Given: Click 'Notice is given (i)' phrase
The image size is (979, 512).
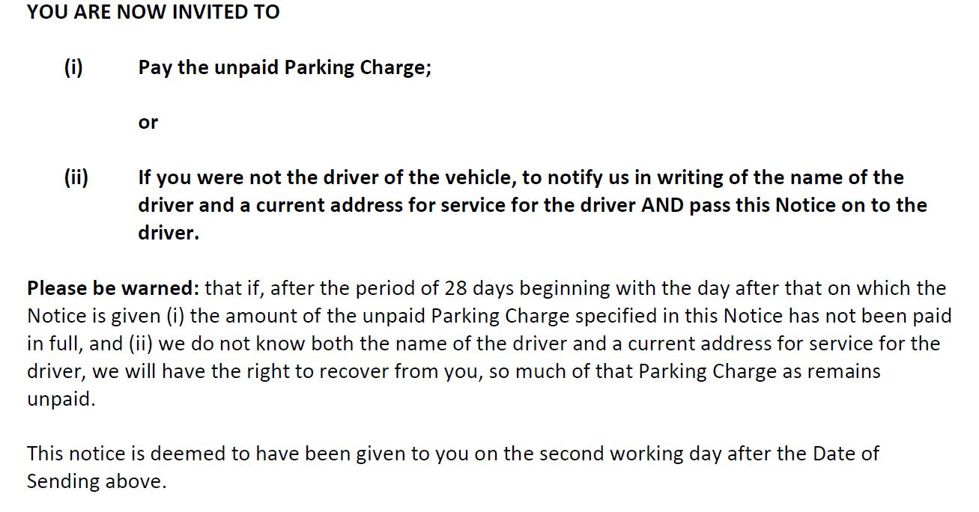Looking at the screenshot, I should click(x=107, y=316).
